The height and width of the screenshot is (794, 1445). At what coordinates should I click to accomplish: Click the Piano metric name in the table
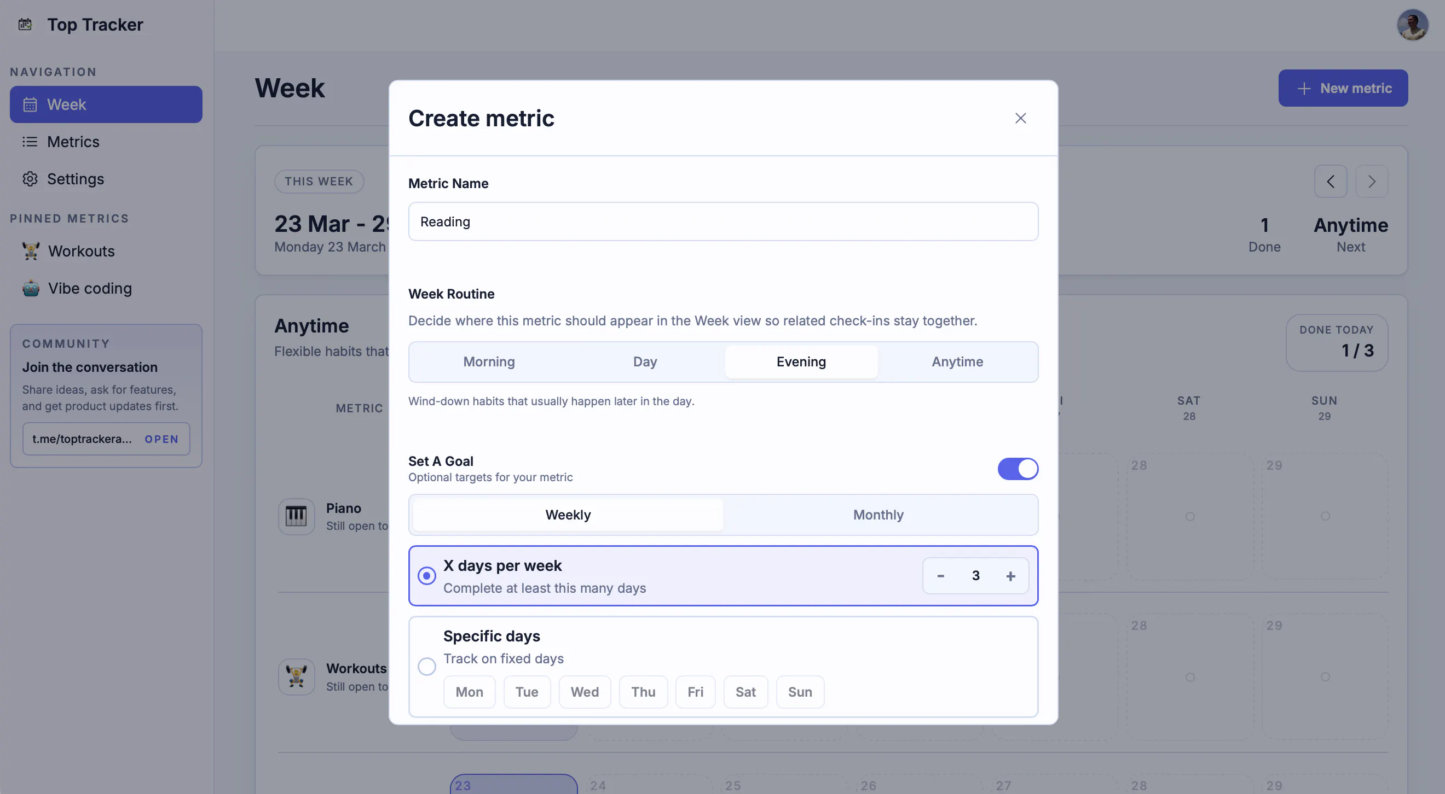pyautogui.click(x=344, y=508)
